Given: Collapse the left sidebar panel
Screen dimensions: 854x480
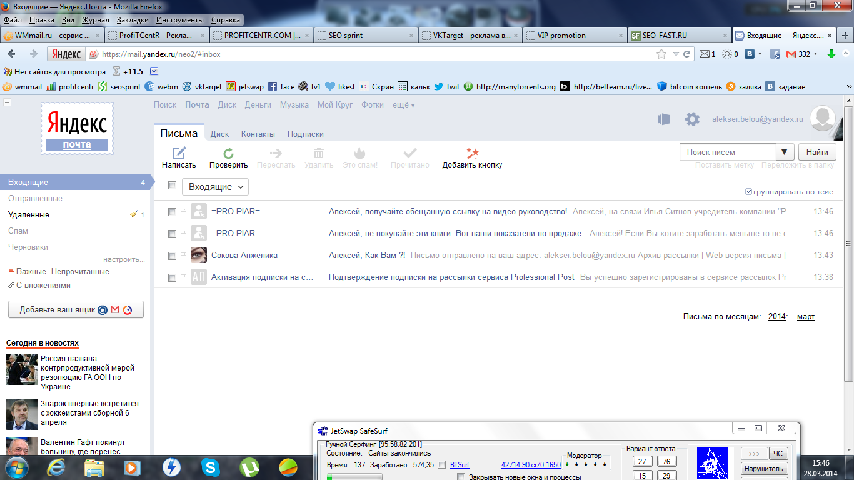Looking at the screenshot, I should tap(6, 102).
